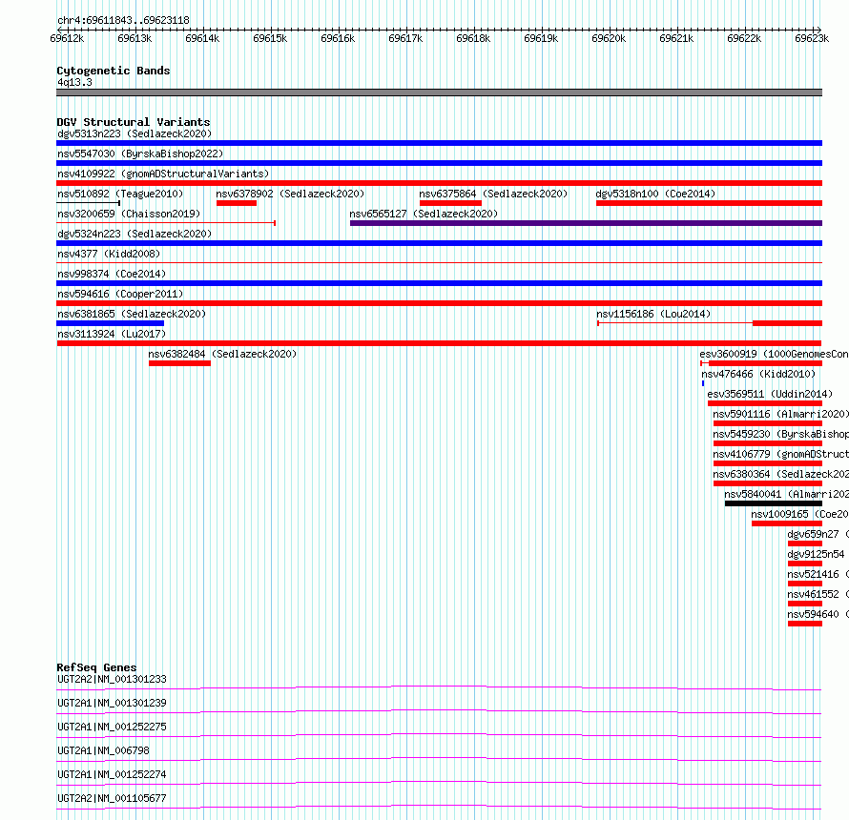Click the chr4:69611843..69623118 coordinates label

pos(123,21)
